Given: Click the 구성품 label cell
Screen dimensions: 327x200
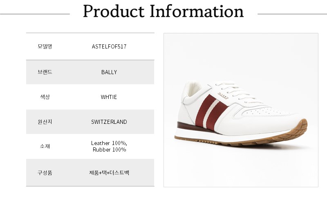Looking at the screenshot, I should pos(45,172).
